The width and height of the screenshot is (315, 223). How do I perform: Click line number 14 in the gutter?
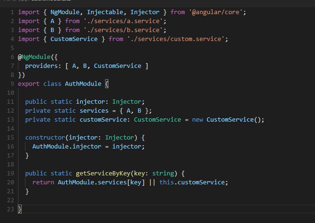[10, 129]
